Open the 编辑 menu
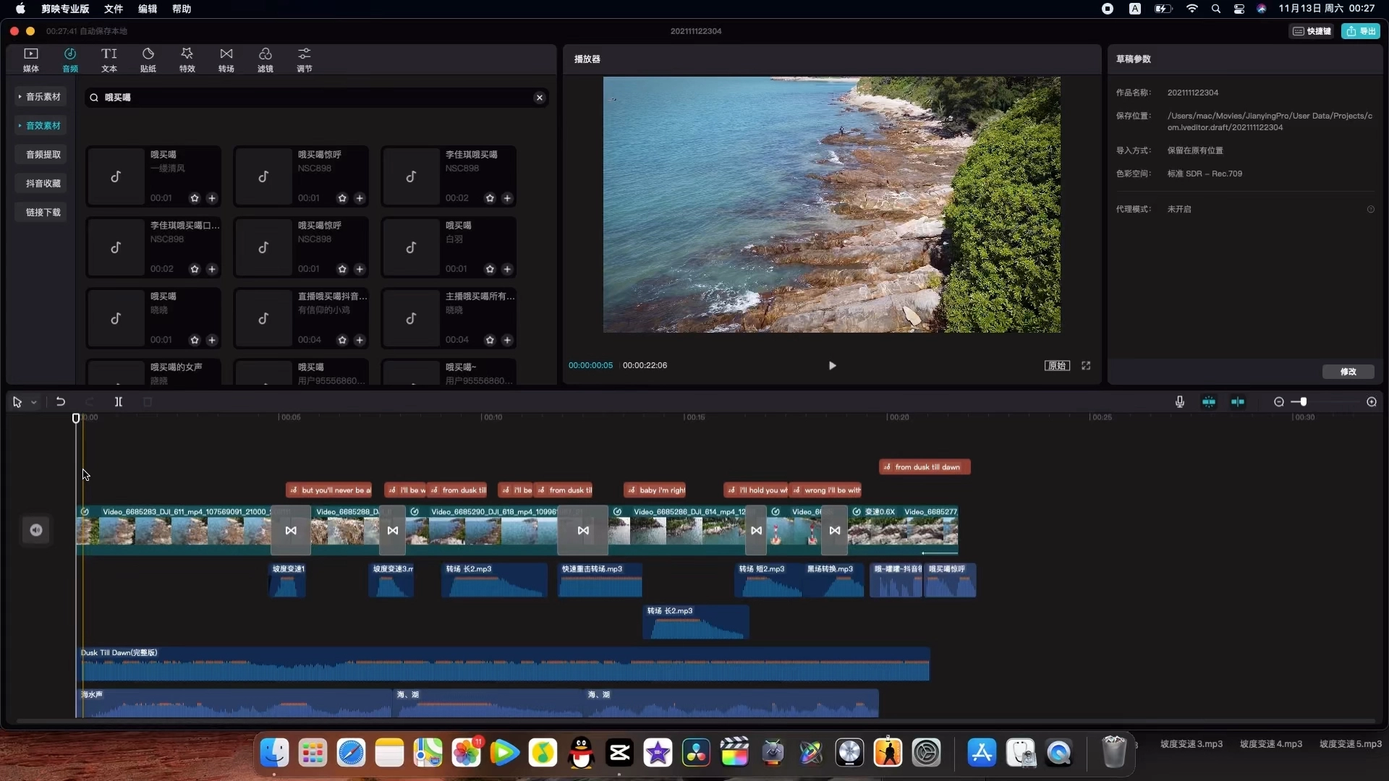Screen dimensions: 1389x781 click(148, 9)
